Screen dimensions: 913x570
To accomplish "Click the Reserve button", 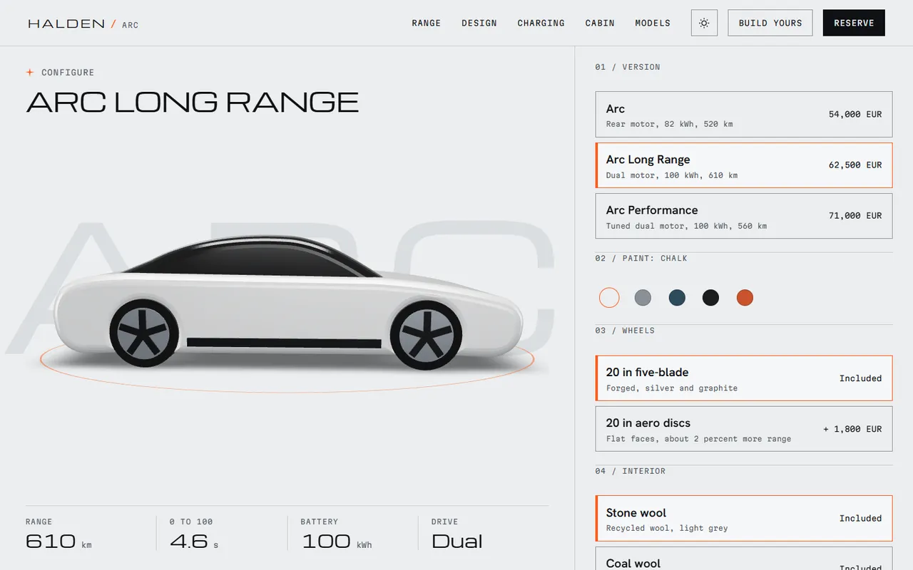I will tap(854, 23).
